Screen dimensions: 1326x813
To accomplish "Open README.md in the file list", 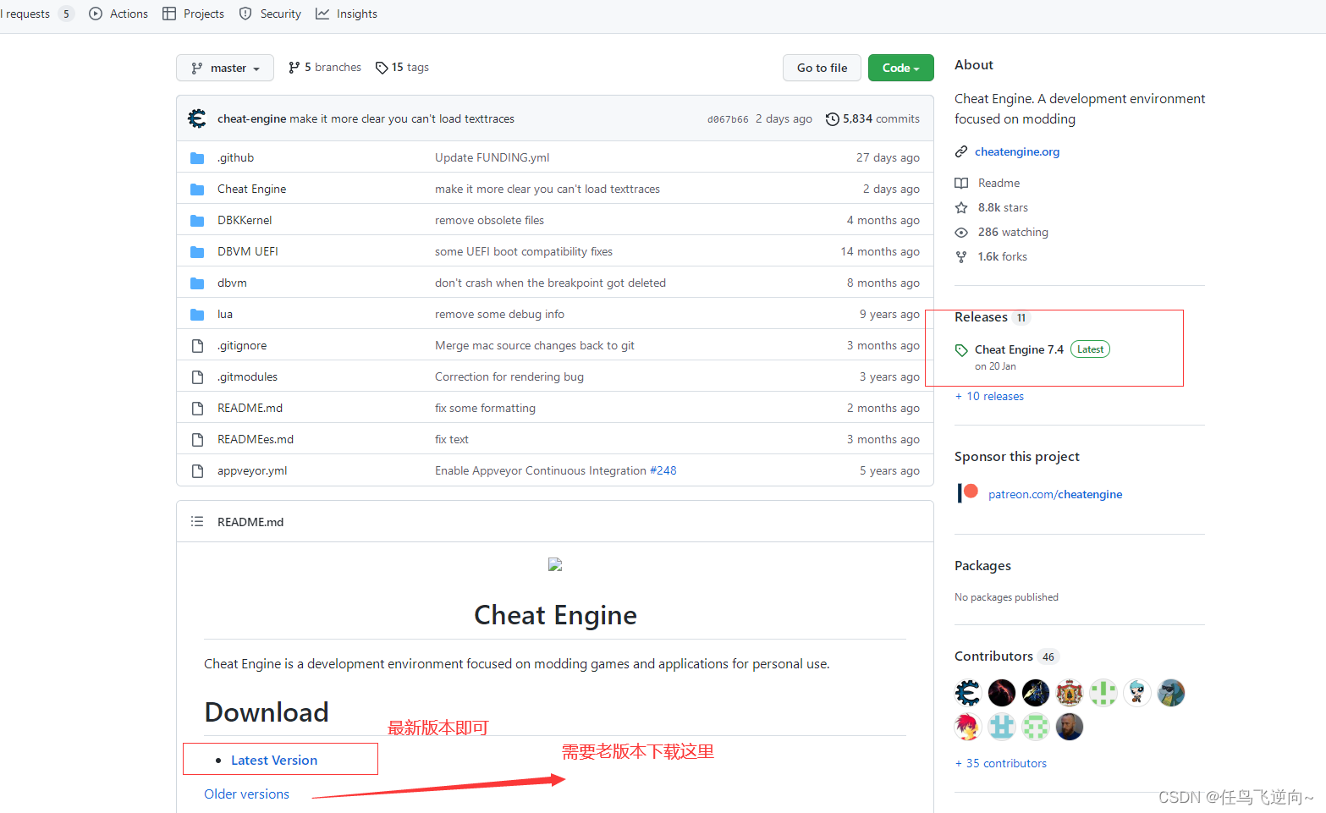I will pyautogui.click(x=250, y=409).
